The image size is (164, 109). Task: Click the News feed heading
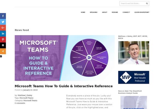tap(22, 30)
